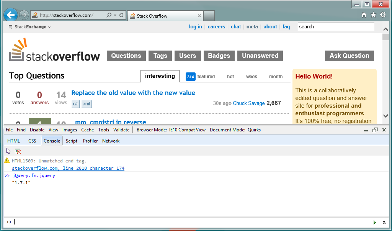
Task: Select the month questions tab
Action: coord(276,77)
